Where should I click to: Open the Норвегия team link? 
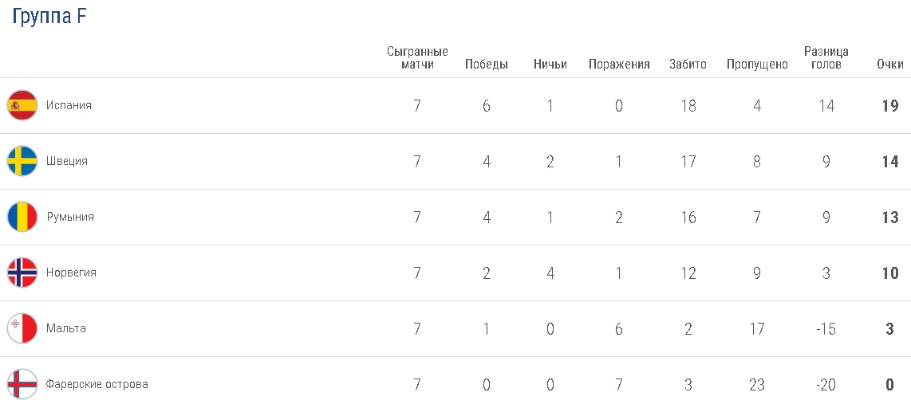71,273
